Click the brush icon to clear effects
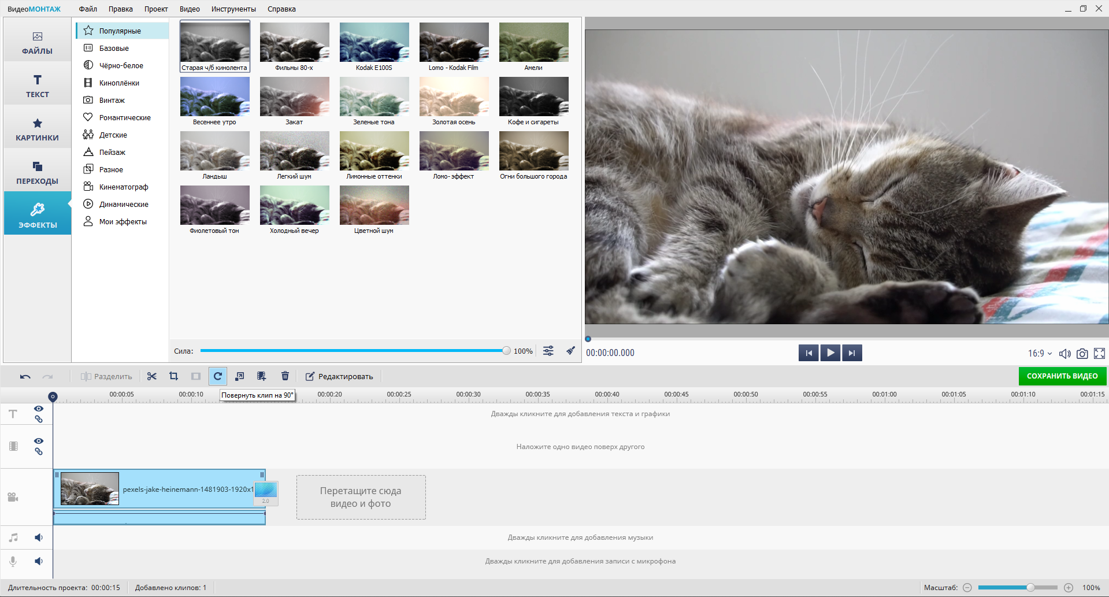Viewport: 1109px width, 597px height. (x=570, y=351)
